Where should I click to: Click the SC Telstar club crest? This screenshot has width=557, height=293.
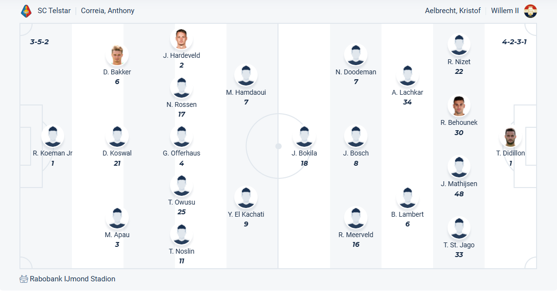pos(26,11)
